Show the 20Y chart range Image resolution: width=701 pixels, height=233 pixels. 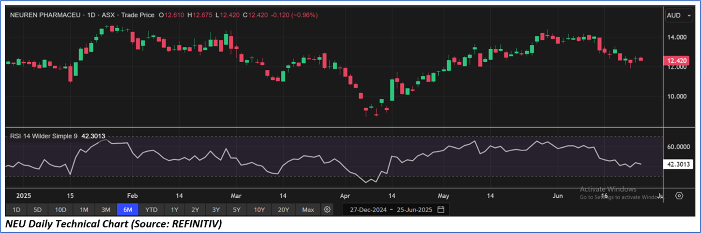(283, 209)
